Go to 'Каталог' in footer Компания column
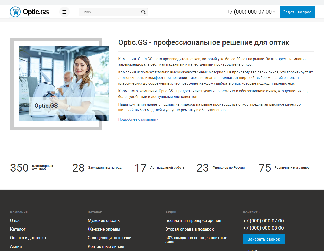This screenshot has width=324, height=251. 18,229
